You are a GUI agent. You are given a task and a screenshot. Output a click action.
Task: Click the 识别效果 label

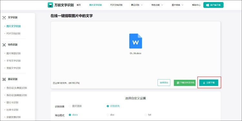60,107
